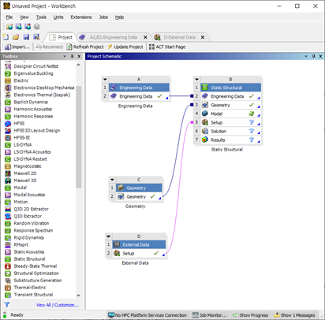Select Electronics Thermal (Icepak) entry
The height and width of the screenshot is (320, 325).
pyautogui.click(x=42, y=95)
